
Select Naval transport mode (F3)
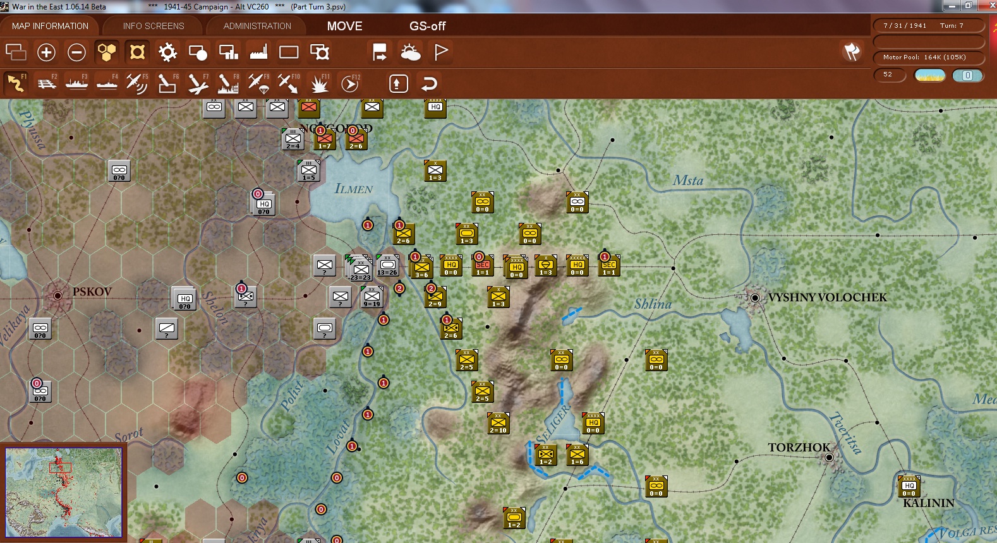tap(76, 83)
